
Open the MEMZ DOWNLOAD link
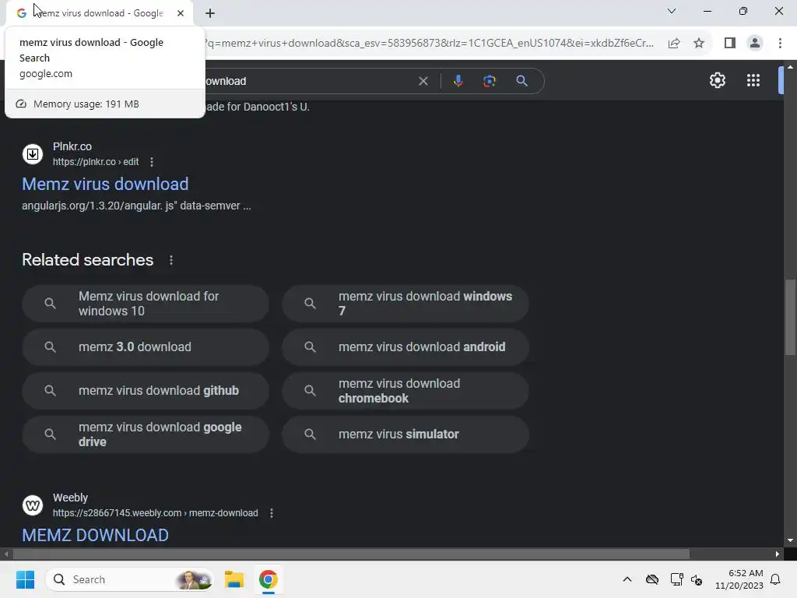95,536
